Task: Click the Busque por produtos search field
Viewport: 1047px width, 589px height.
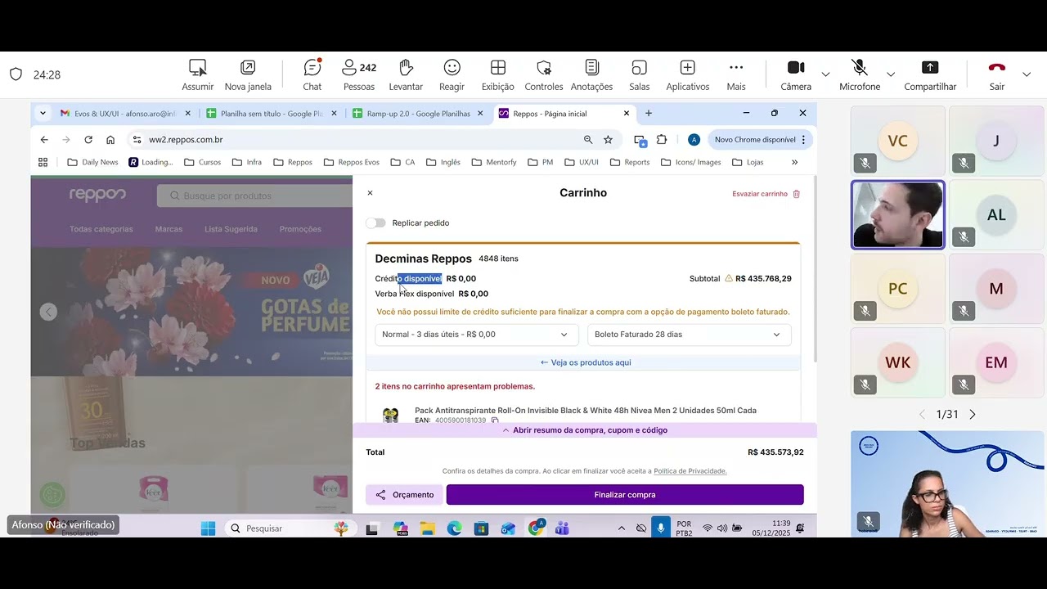Action: (x=255, y=196)
